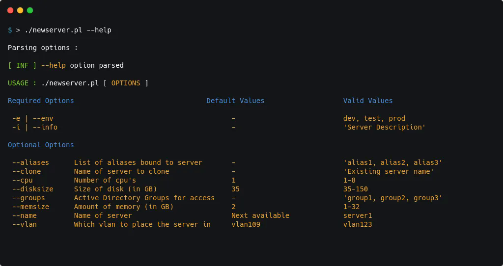Click the --memsize option name
This screenshot has height=266, width=503.
(30, 207)
